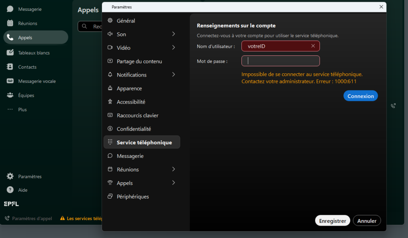Click the Aide question mark icon
This screenshot has width=408, height=238.
point(10,190)
